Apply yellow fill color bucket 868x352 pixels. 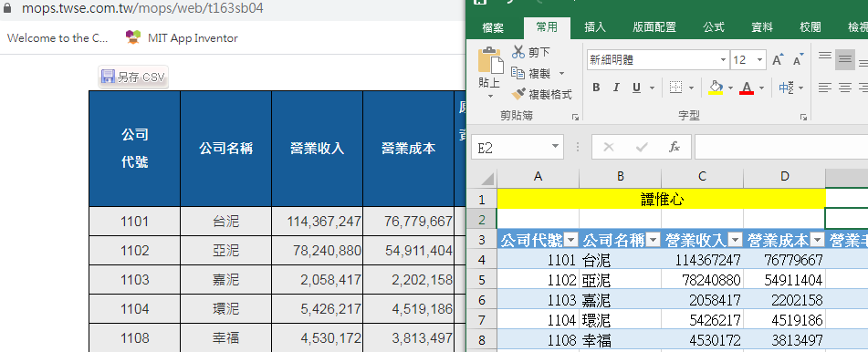(x=716, y=88)
